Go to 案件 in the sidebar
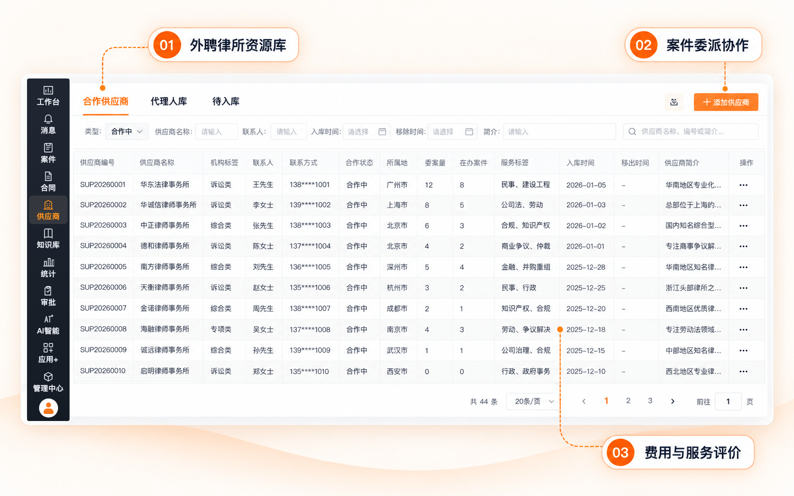 48,152
